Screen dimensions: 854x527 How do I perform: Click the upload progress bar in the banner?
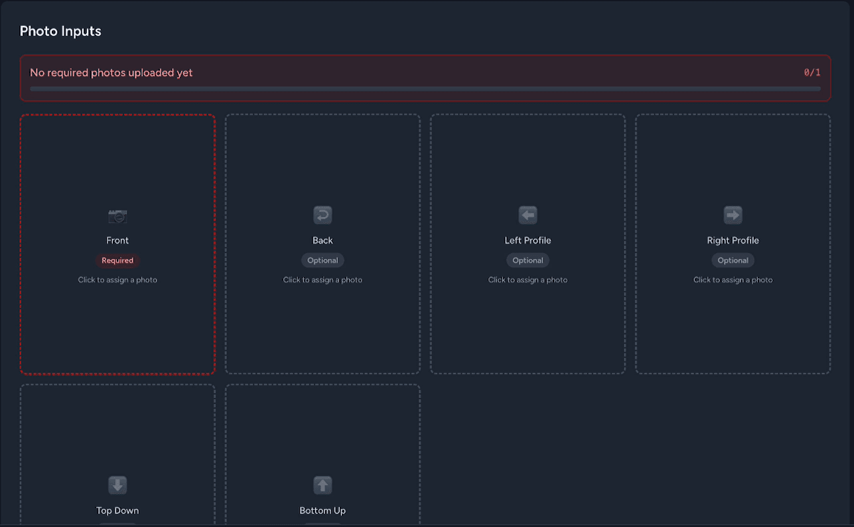[x=425, y=89]
